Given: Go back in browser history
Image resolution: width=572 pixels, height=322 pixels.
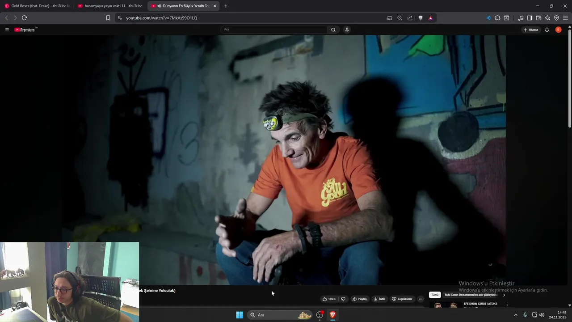Looking at the screenshot, I should point(6,18).
